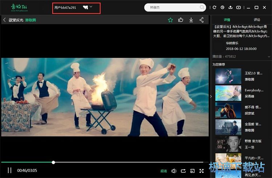This screenshot has width=272, height=178.
Task: Click the title text Everybody...
Action: (x=254, y=90)
